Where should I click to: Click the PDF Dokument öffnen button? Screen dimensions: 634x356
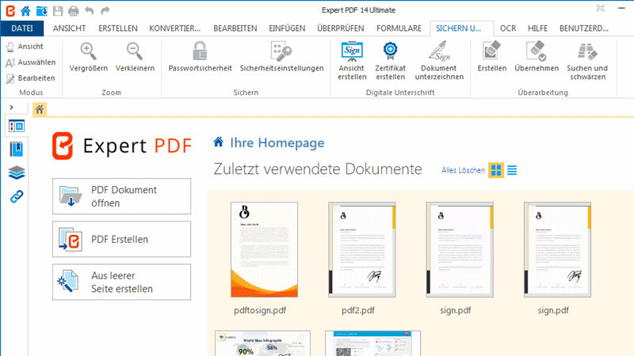click(121, 196)
